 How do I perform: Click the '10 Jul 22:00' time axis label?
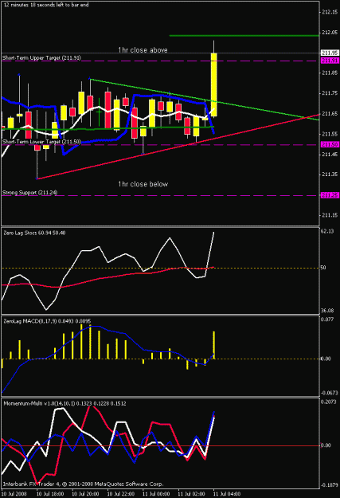tap(121, 494)
